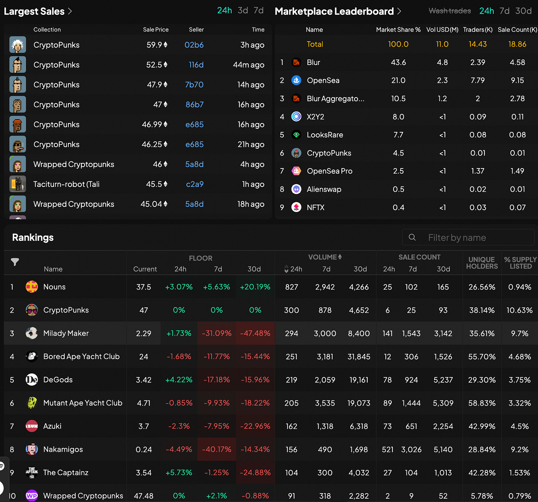This screenshot has width=538, height=502.
Task: Open seller 7b70 link
Action: point(194,85)
